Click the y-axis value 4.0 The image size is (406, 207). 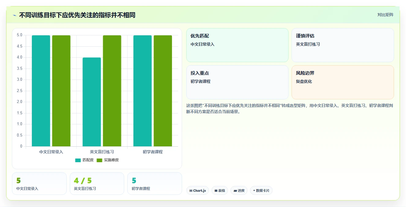click(19, 57)
